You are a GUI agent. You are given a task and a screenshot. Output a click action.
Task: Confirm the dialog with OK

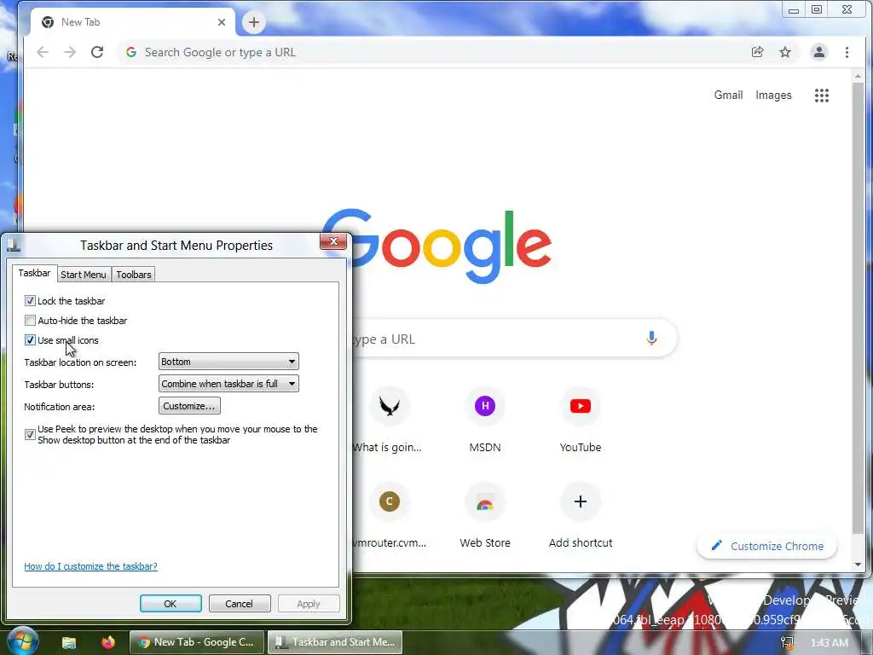[x=171, y=604]
